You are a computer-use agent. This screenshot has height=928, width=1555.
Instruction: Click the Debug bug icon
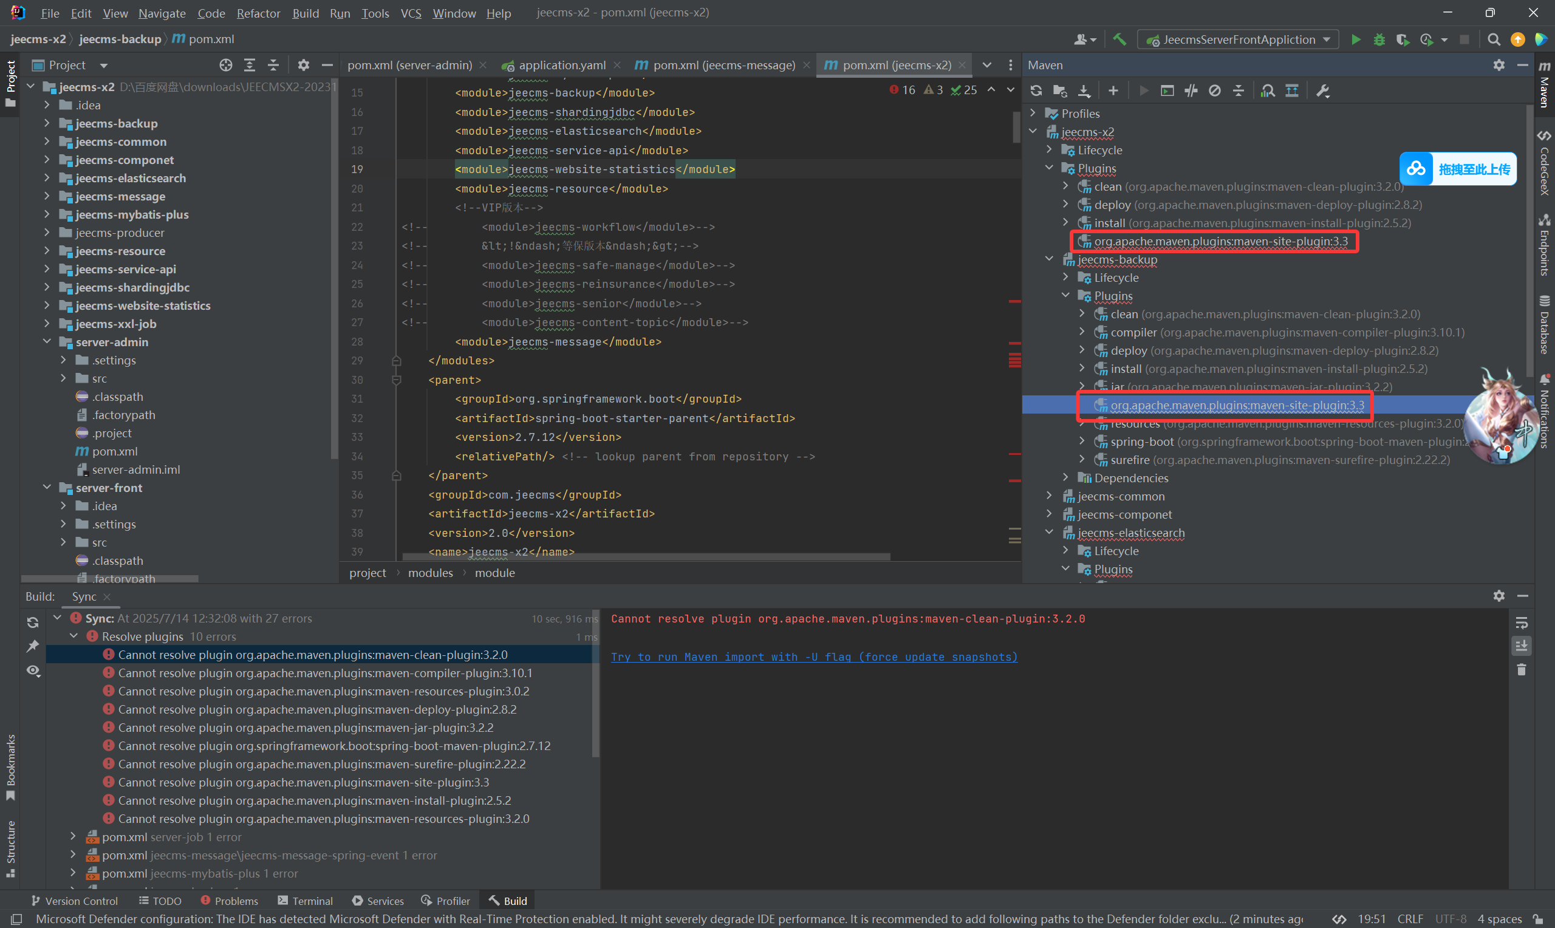tap(1379, 39)
